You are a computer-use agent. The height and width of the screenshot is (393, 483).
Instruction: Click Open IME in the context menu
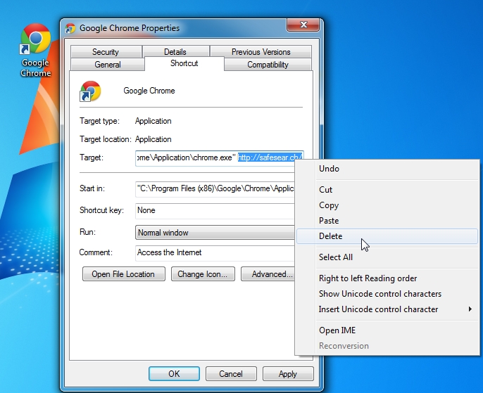(387, 330)
